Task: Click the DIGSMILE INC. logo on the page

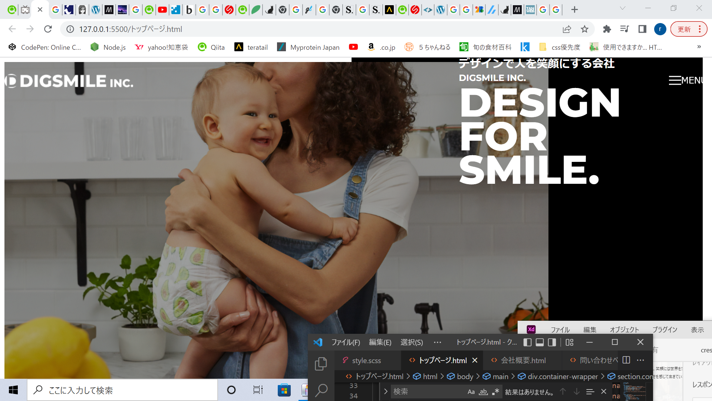Action: pyautogui.click(x=69, y=81)
